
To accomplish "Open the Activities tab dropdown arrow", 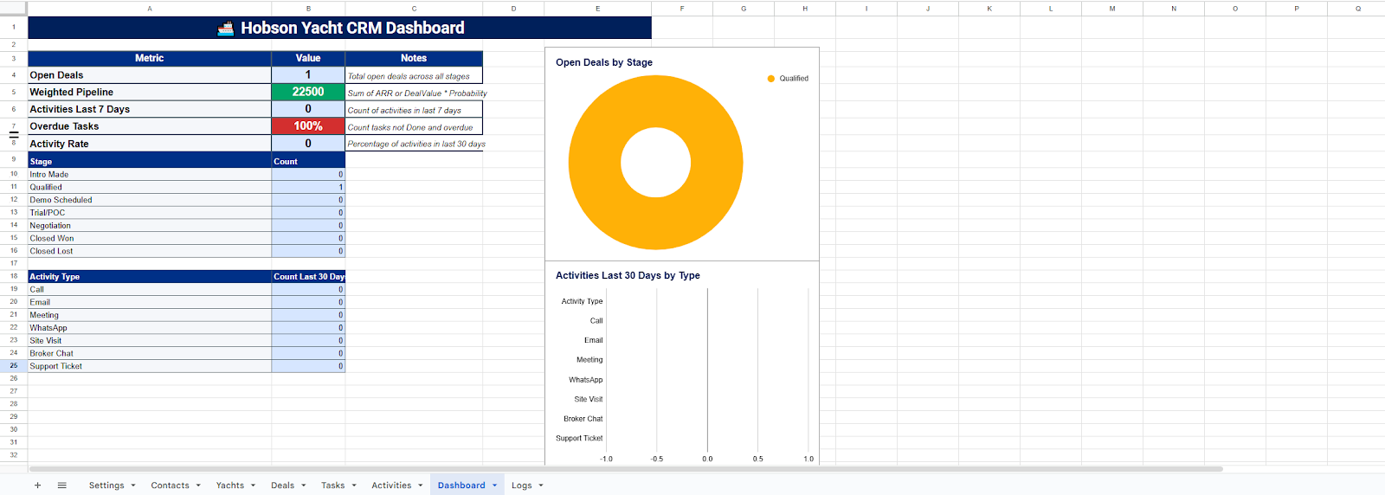I will [421, 485].
